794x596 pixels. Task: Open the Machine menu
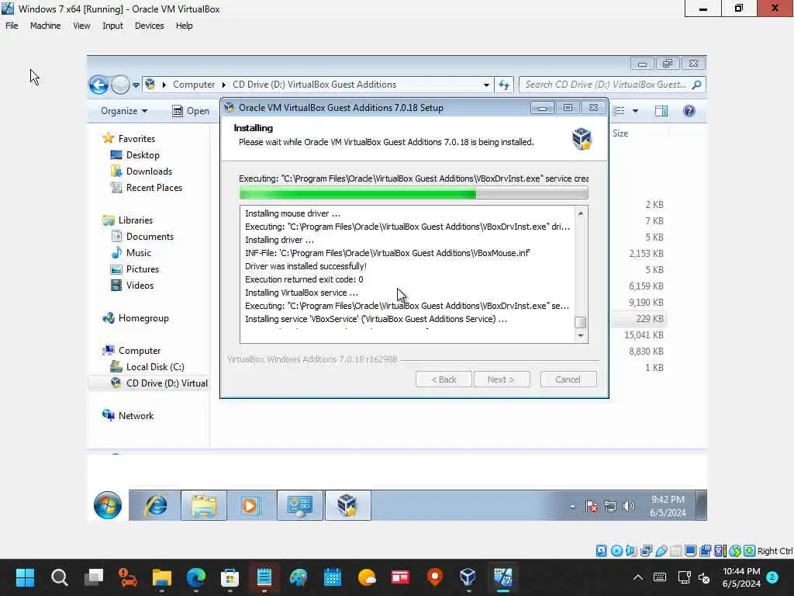coord(45,26)
